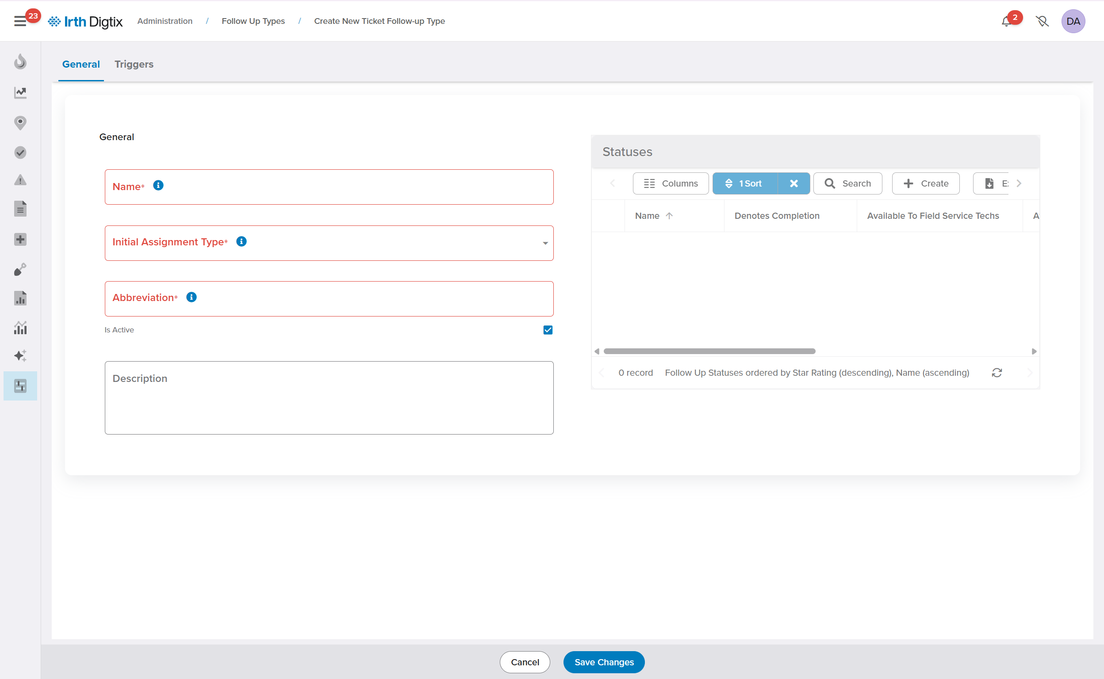Refresh the Statuses grid
The height and width of the screenshot is (679, 1104).
tap(997, 373)
